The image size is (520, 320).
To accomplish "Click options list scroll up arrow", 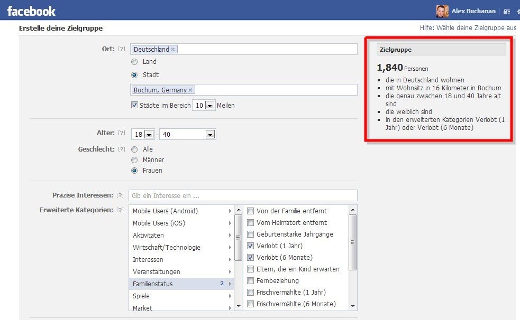I will [353, 210].
